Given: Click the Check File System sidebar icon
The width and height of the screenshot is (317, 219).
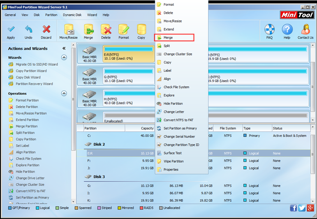Looking at the screenshot, I should [11, 159].
